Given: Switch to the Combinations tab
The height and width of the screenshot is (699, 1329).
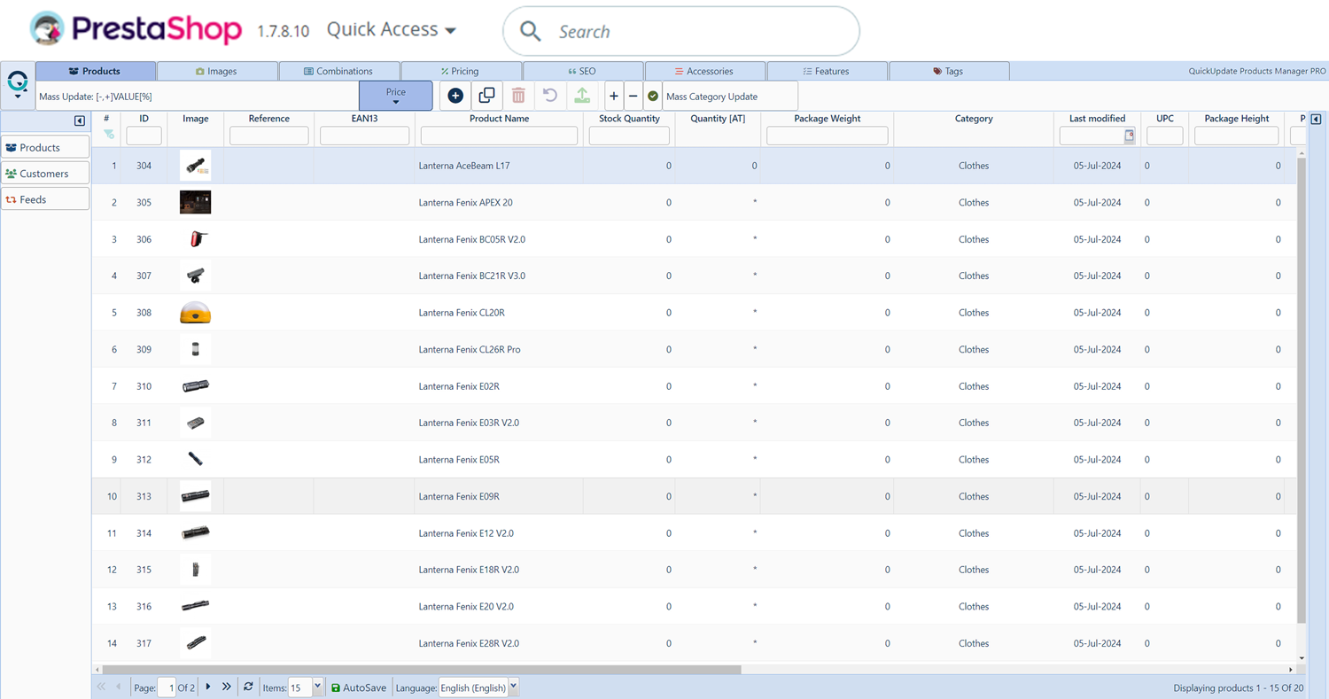Looking at the screenshot, I should [338, 71].
